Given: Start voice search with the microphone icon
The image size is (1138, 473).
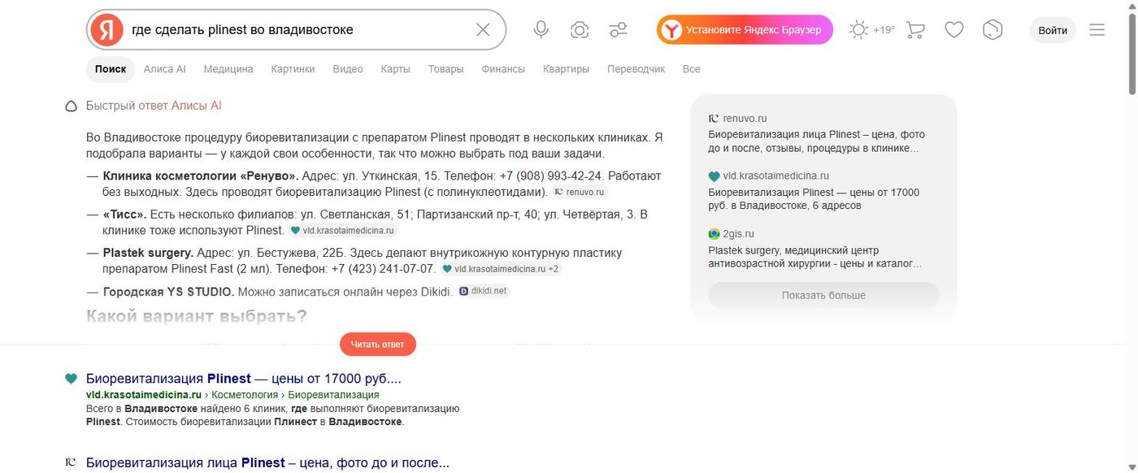Looking at the screenshot, I should 541,30.
